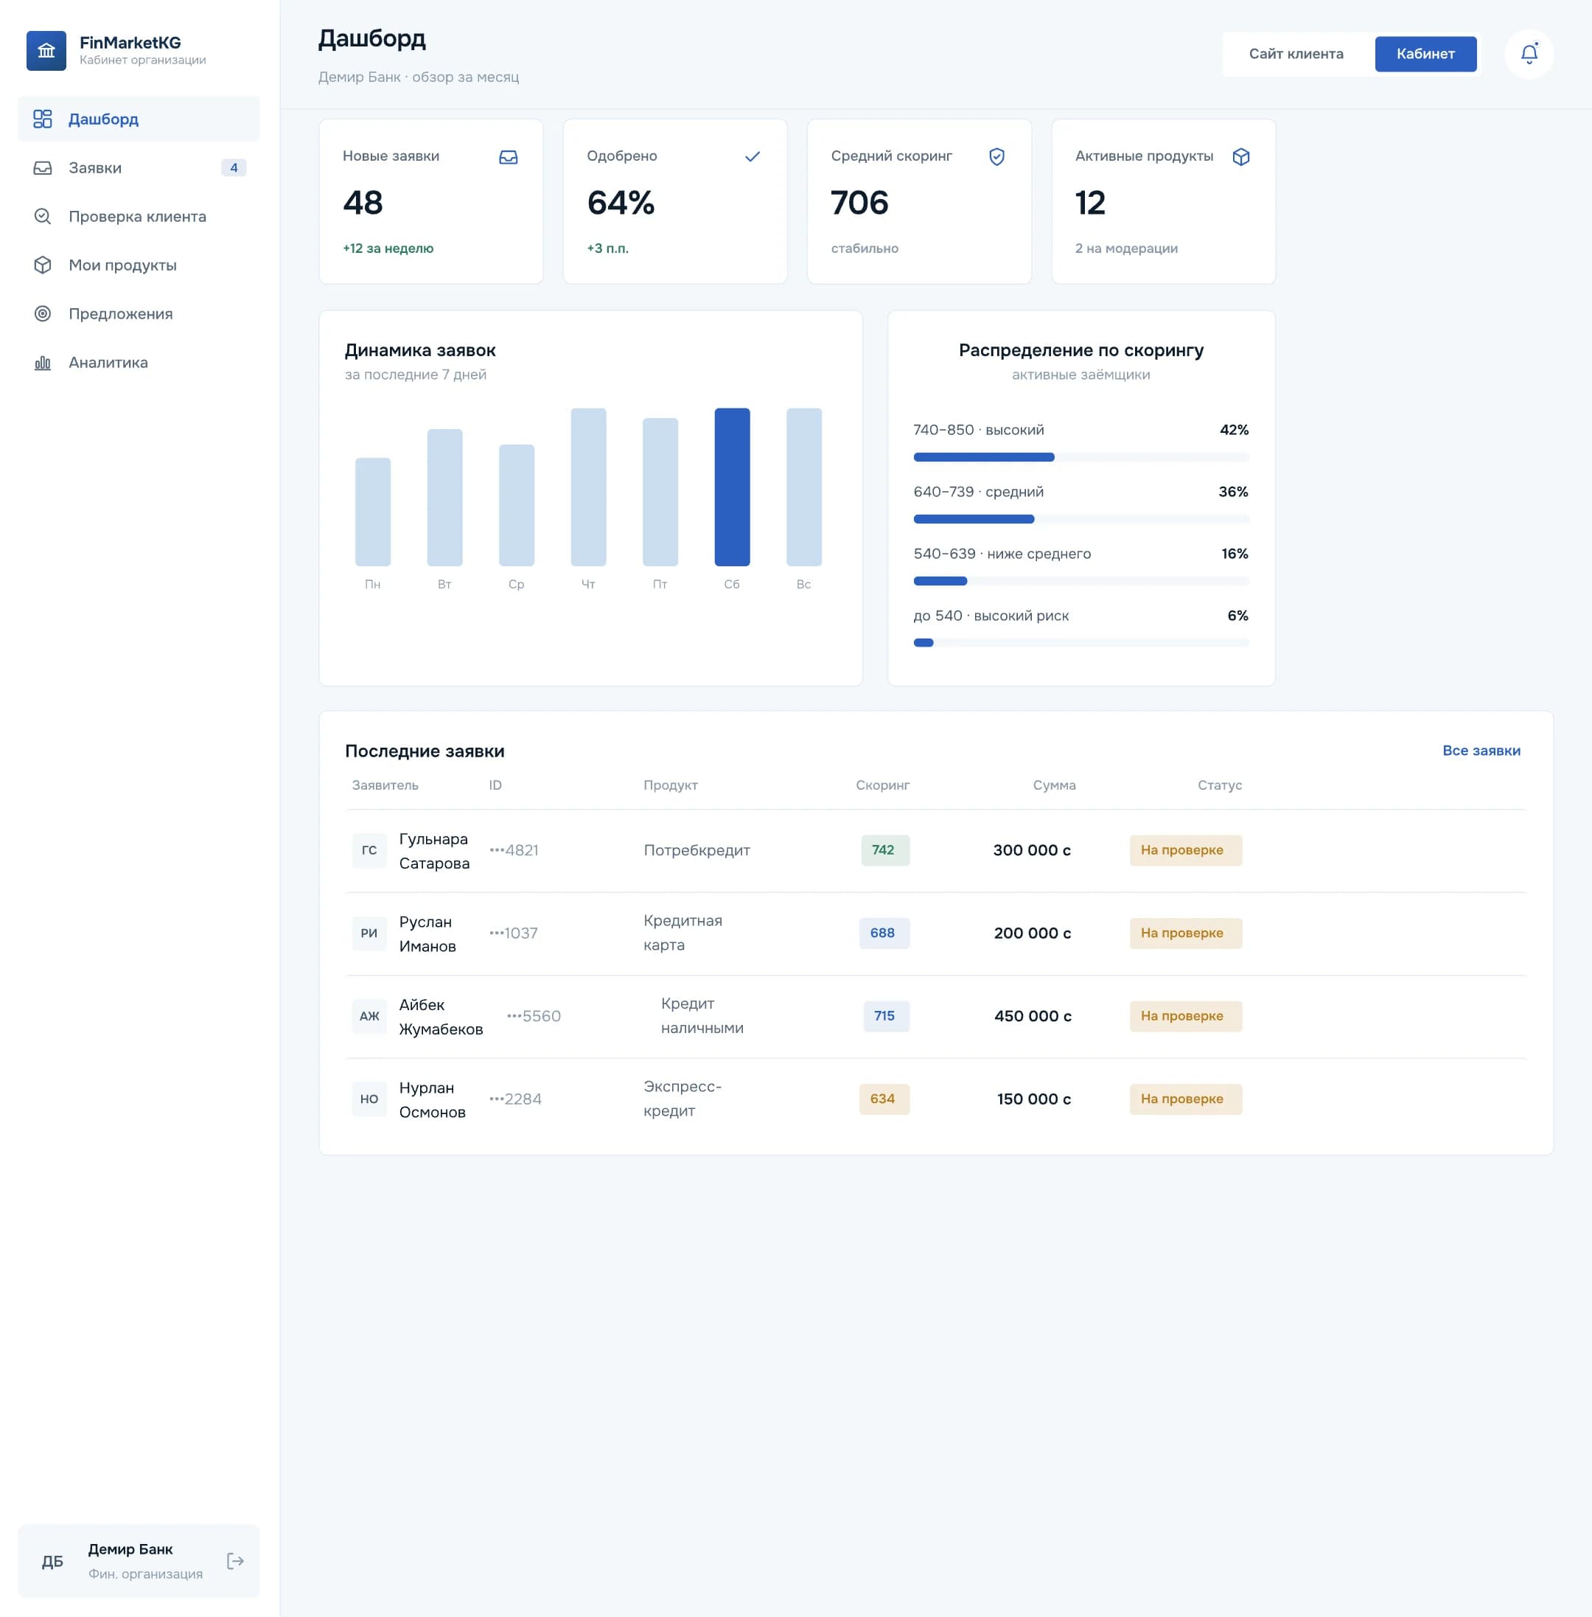Viewport: 1592px width, 1617px height.
Task: Click the до 540 высокий риск bar
Action: [1081, 642]
